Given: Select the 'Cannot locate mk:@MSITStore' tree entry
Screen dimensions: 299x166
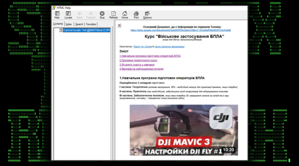Looking at the screenshot, I should 87,30.
